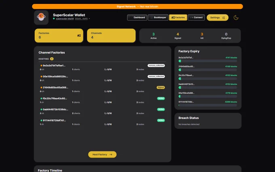Click the 4288 blocks expiry label
The image size is (275, 172).
click(231, 102)
